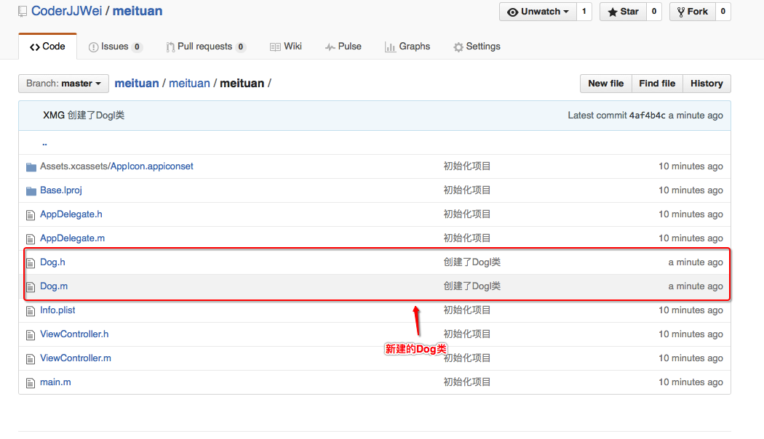Open the AppIcon.appiconset folder

[152, 166]
